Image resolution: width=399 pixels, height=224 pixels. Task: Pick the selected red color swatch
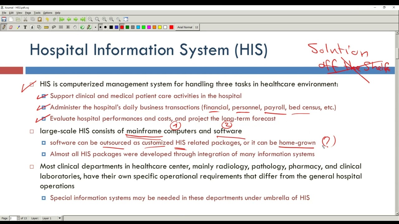122,27
